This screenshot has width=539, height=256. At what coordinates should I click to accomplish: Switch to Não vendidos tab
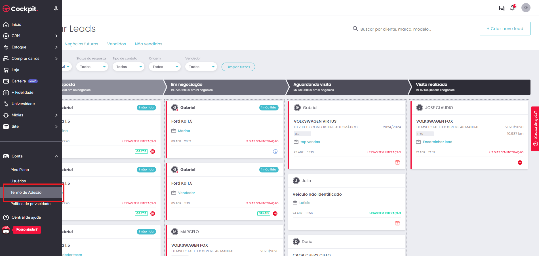149,44
